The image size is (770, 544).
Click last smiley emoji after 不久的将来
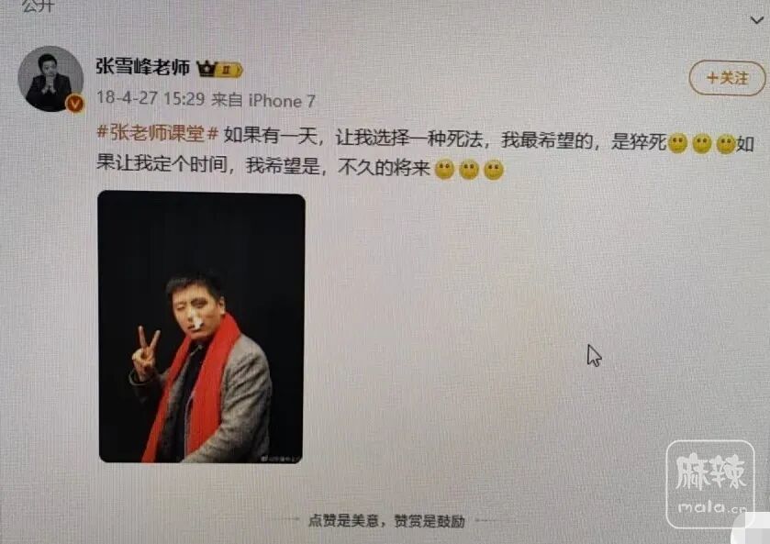pos(494,170)
